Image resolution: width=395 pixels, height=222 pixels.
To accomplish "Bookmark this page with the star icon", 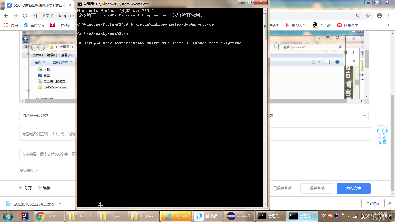I will tap(368, 16).
